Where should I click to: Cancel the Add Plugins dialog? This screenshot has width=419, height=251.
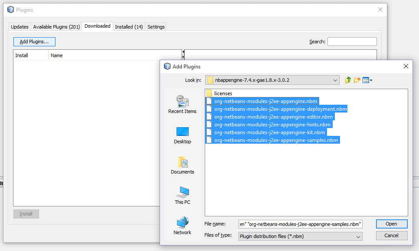point(391,235)
